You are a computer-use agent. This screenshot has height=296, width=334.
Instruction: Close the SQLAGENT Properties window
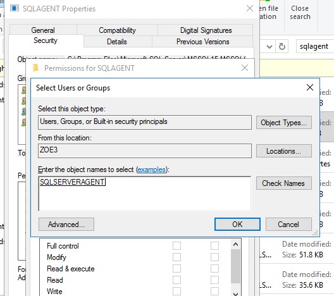pyautogui.click(x=250, y=8)
